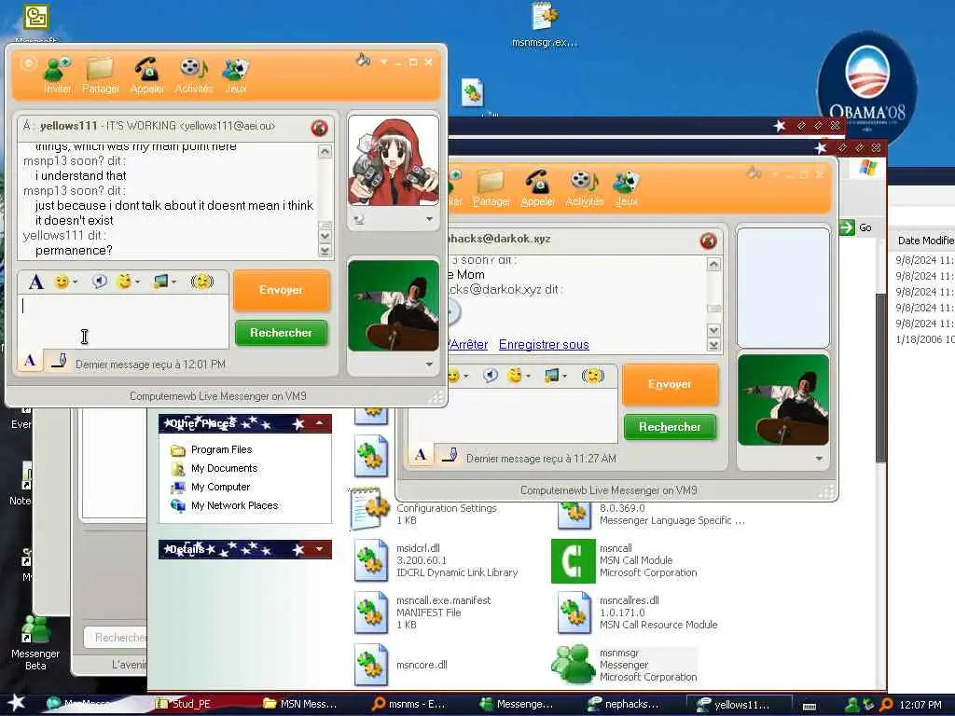This screenshot has width=955, height=716.
Task: Click Rechercher button in yellows111 chat
Action: (281, 333)
